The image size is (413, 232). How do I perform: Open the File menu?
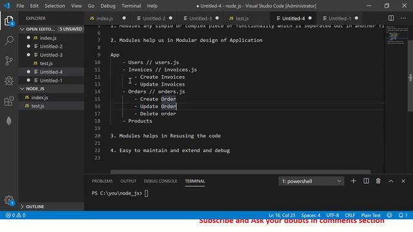tap(20, 6)
